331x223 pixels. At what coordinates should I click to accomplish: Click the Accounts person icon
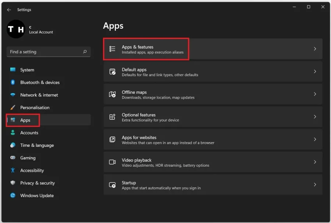pos(13,132)
